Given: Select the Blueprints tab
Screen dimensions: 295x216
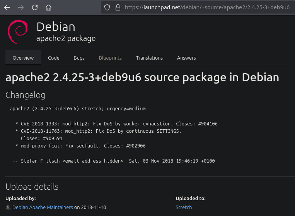Looking at the screenshot, I should (x=110, y=58).
